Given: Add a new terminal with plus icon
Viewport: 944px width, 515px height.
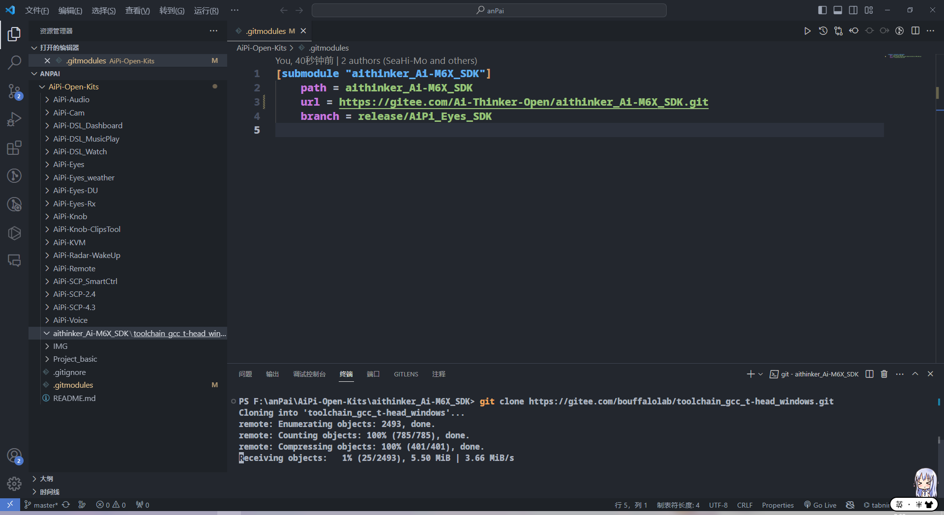Looking at the screenshot, I should tap(750, 374).
